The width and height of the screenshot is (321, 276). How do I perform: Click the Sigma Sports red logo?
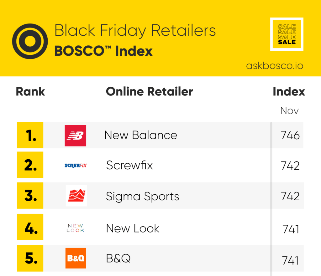pos(76,196)
